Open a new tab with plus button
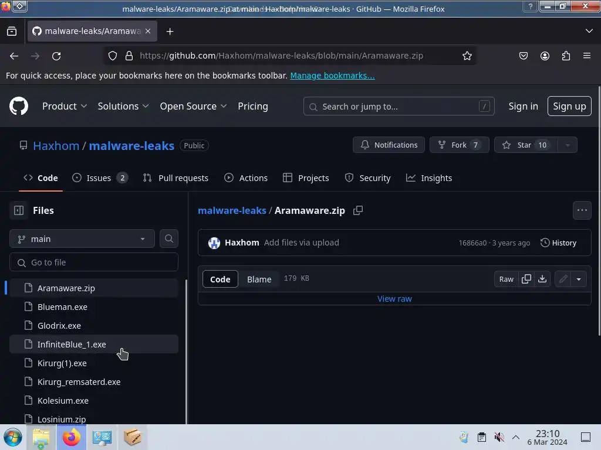 pos(170,32)
